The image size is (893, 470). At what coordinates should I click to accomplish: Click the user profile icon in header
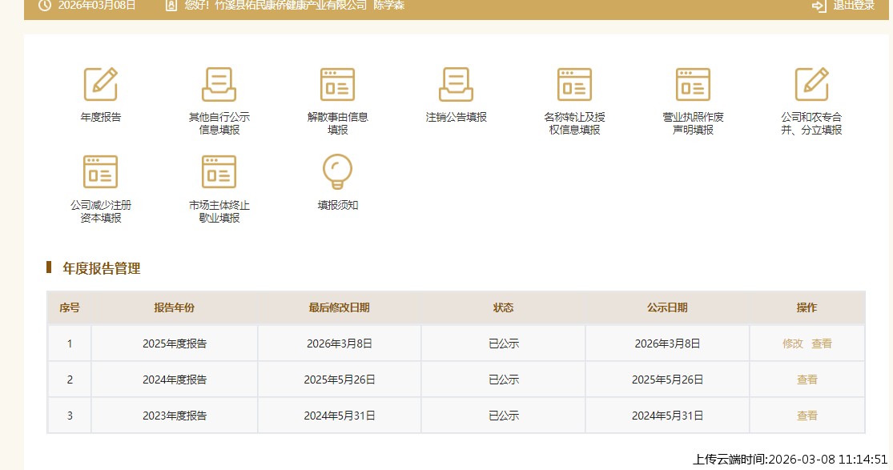[x=171, y=6]
